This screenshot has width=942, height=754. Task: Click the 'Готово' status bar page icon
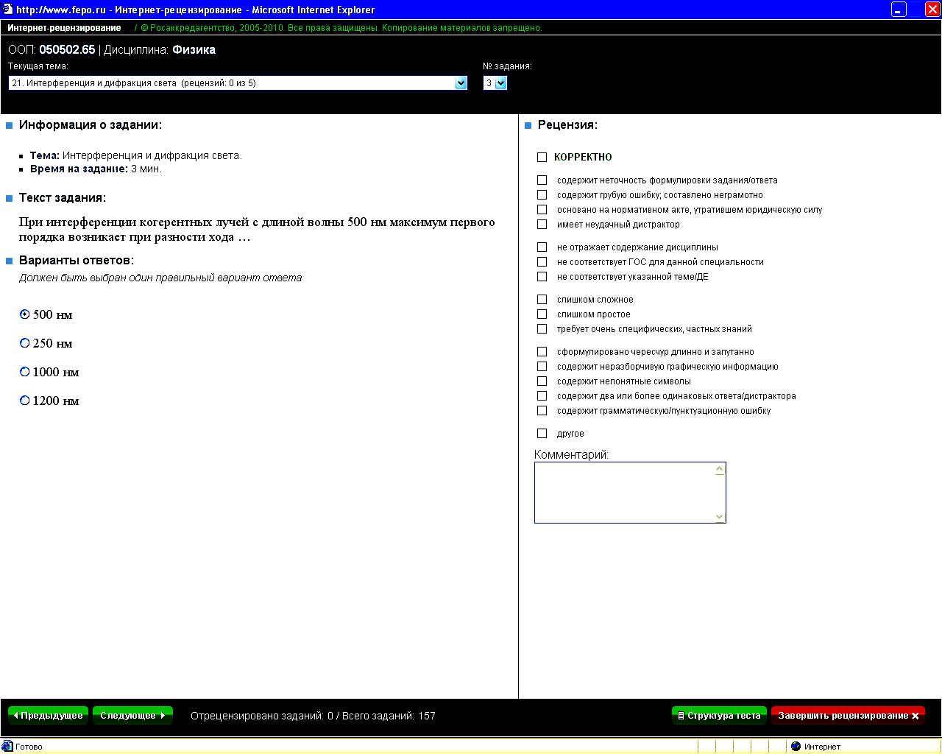point(7,746)
